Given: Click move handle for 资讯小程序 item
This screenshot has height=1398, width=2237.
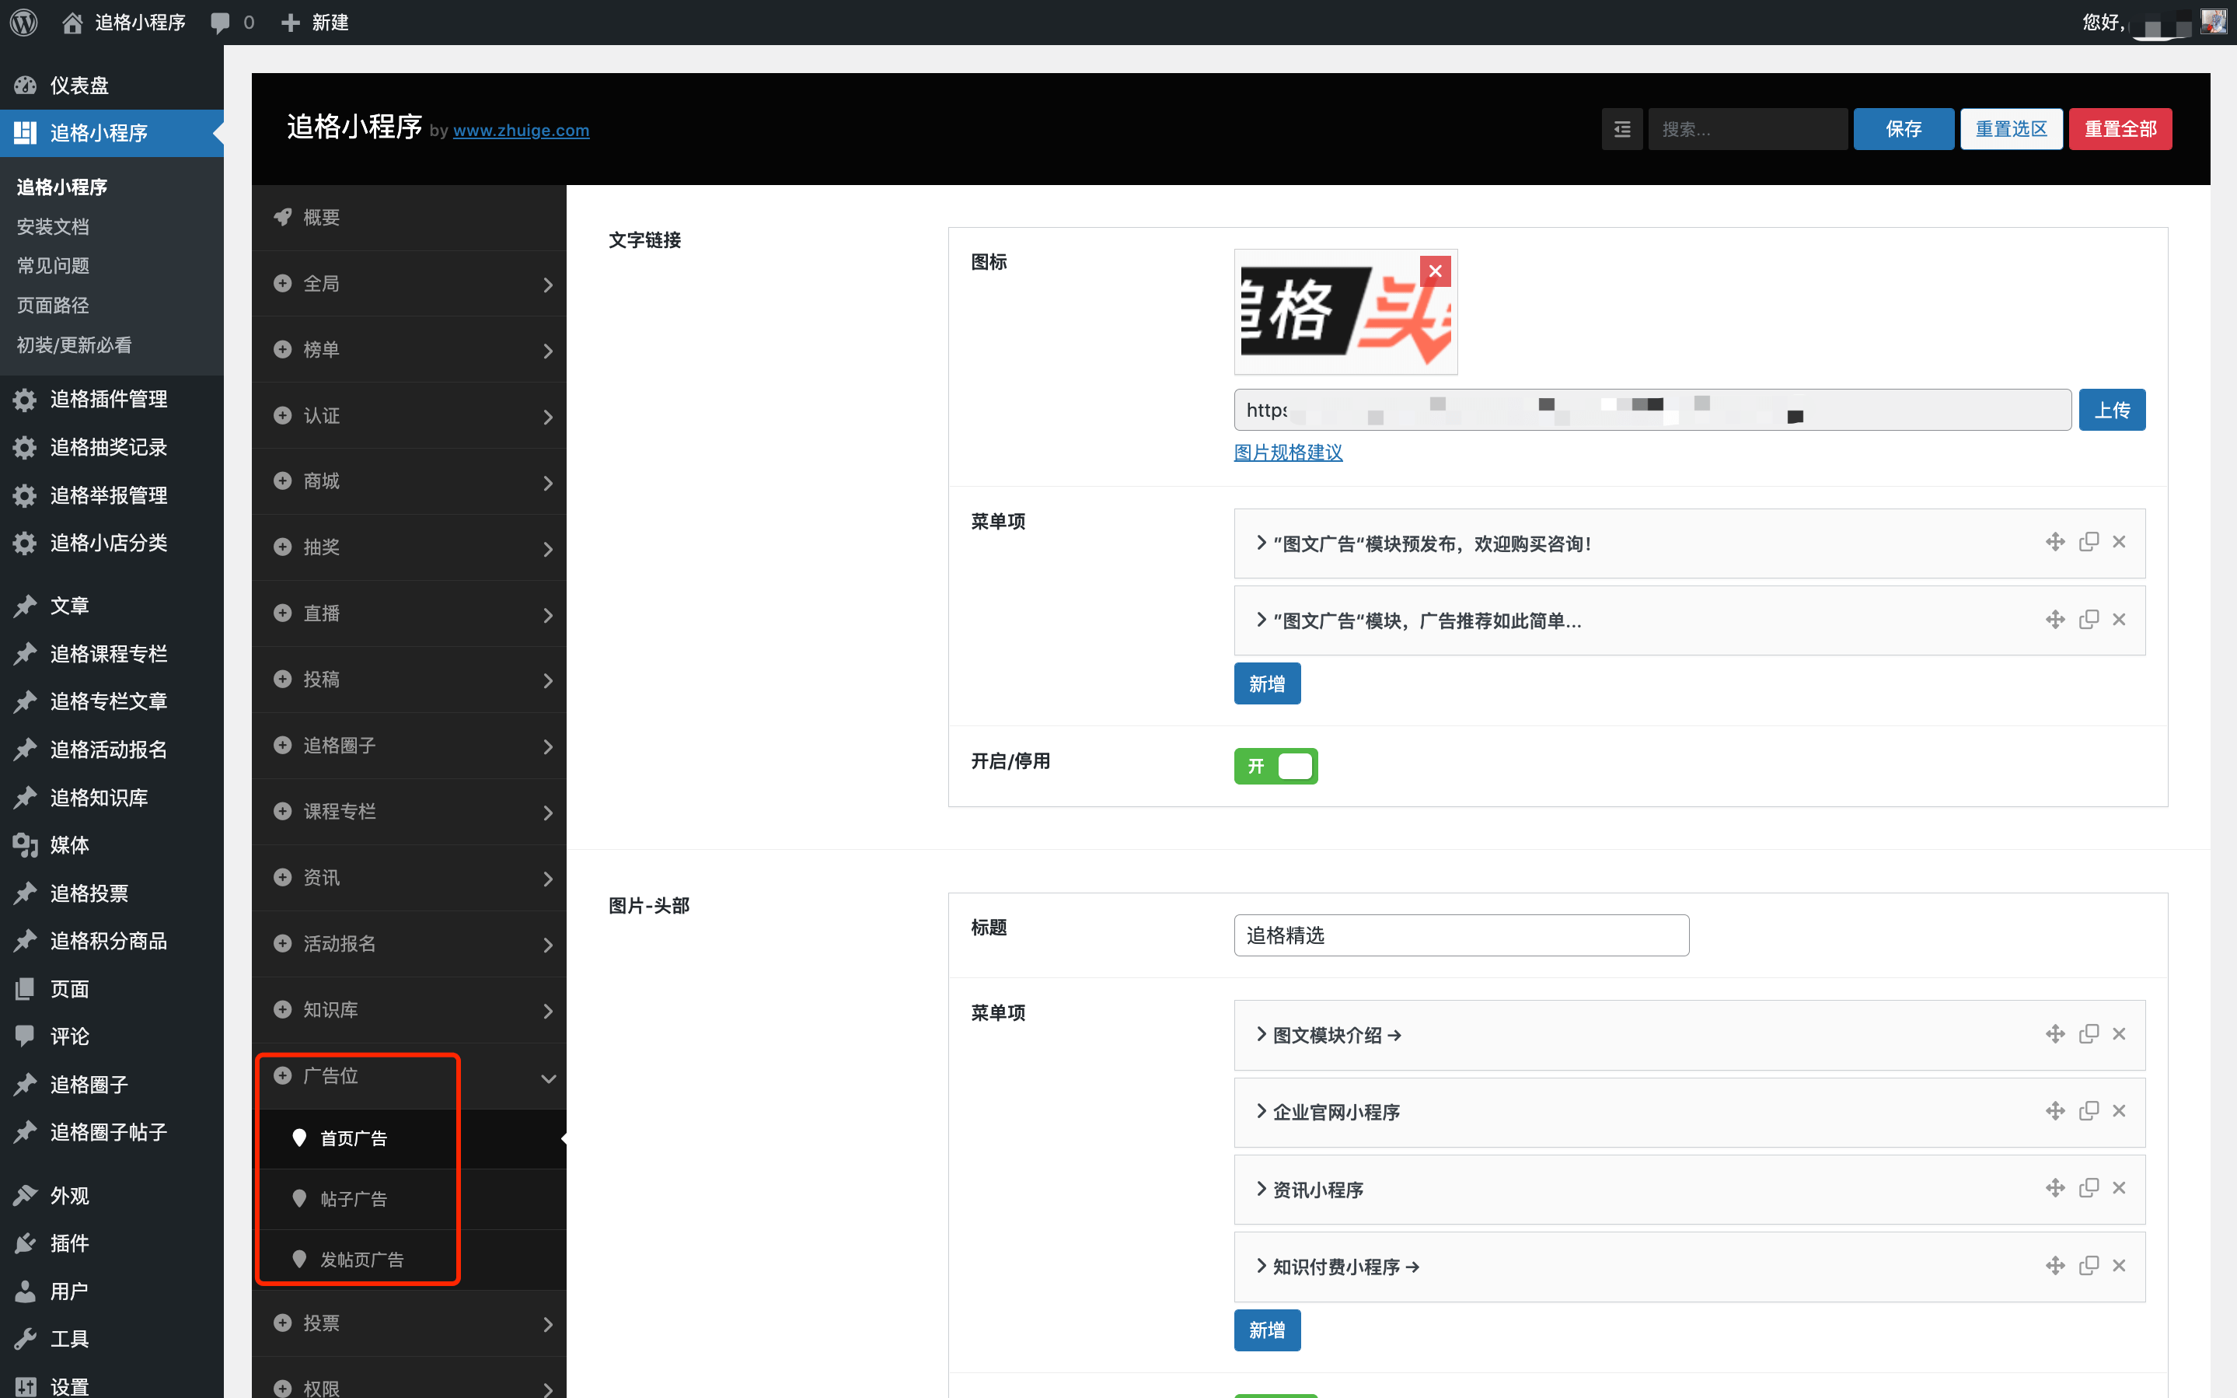Looking at the screenshot, I should tap(2054, 1188).
